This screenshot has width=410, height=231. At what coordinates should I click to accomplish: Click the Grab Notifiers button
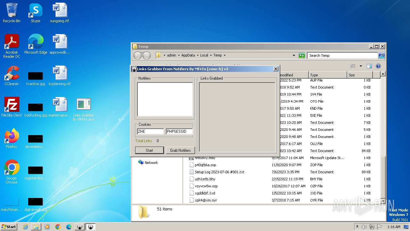[x=180, y=150]
